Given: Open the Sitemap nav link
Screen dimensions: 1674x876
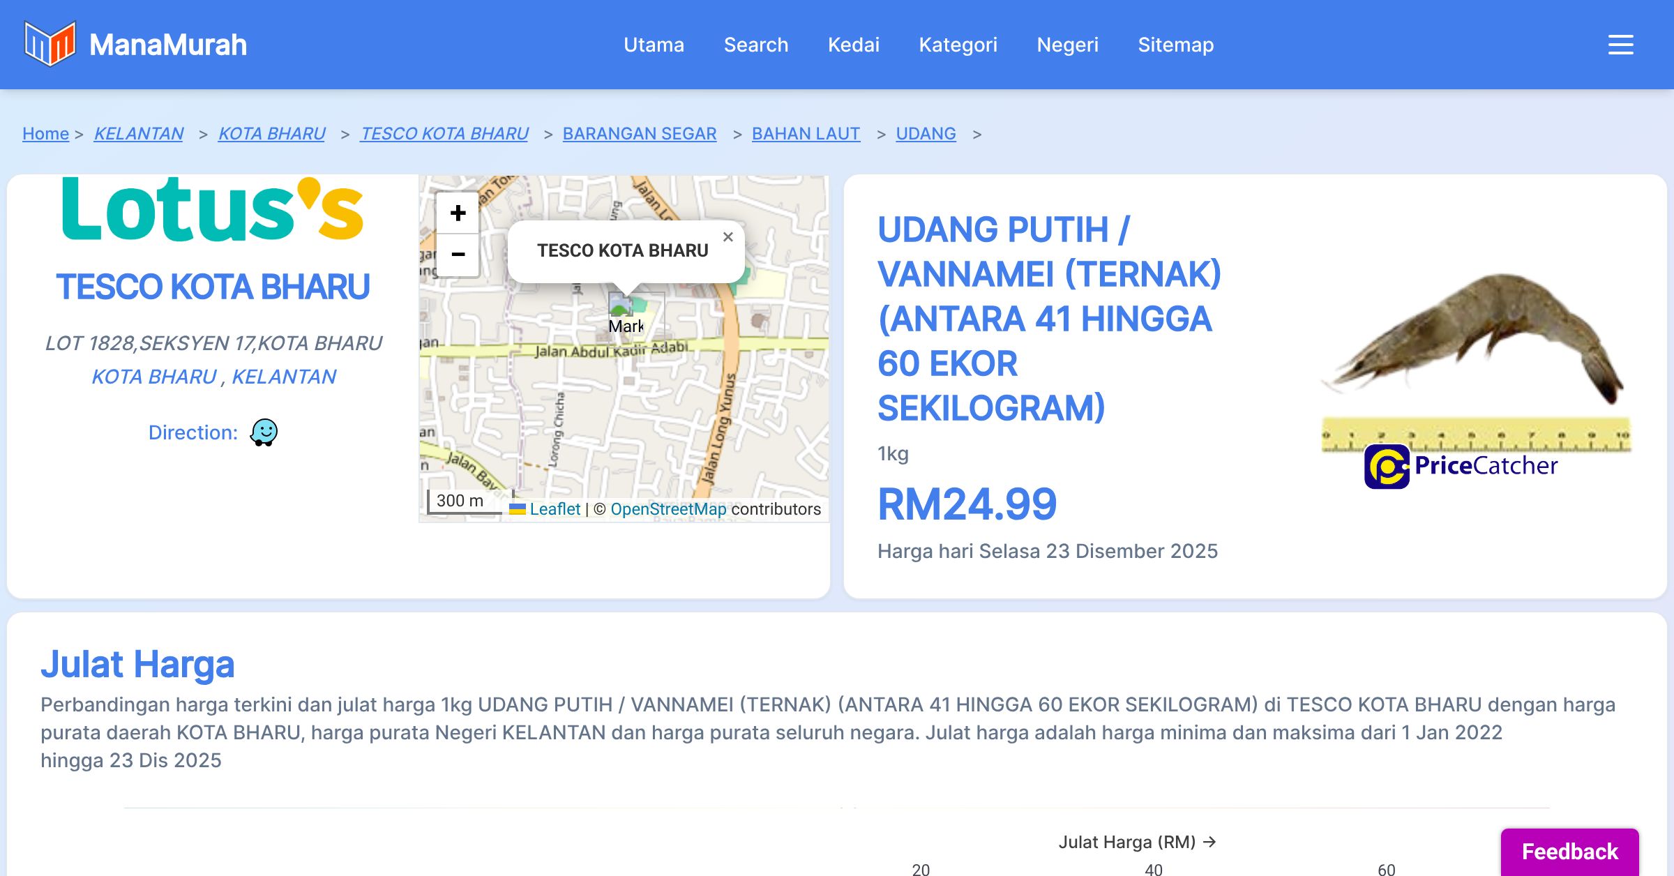Looking at the screenshot, I should (x=1175, y=45).
